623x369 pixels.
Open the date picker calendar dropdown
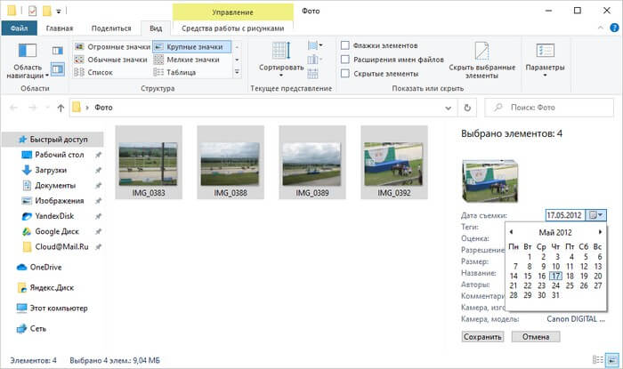coord(596,215)
